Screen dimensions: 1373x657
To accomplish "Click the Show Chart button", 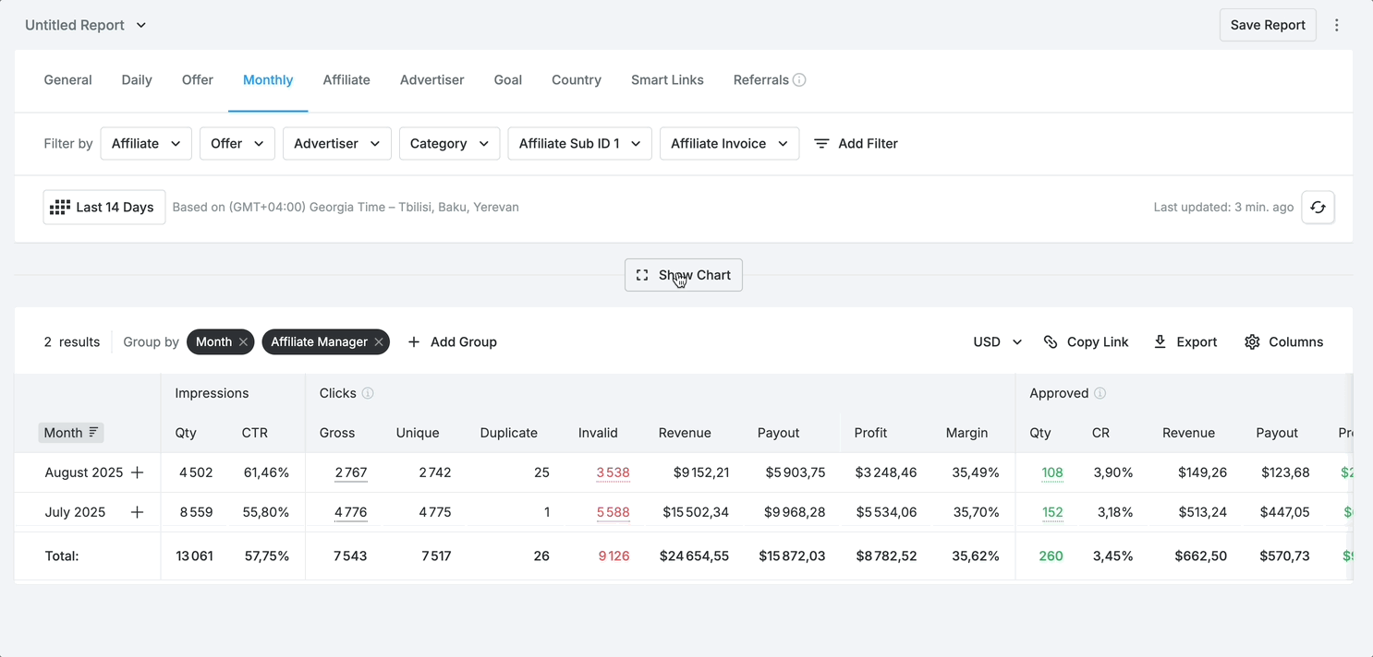I will (684, 275).
